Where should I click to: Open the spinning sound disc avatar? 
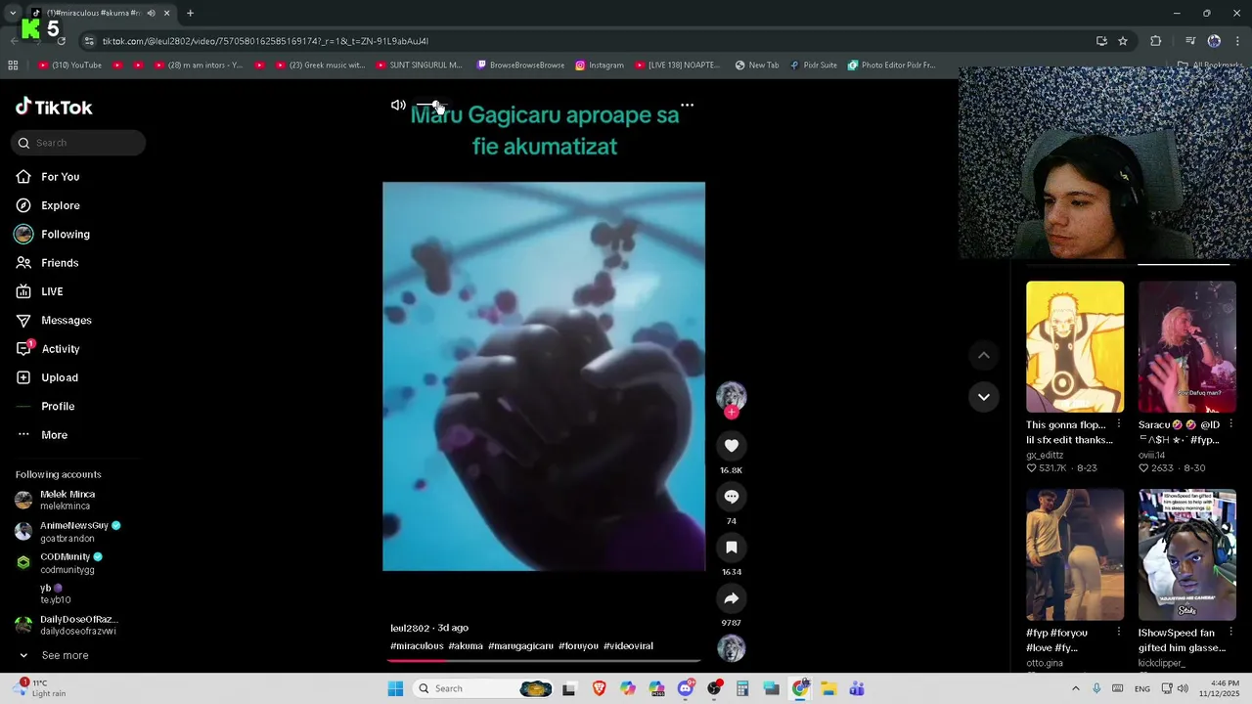731,648
